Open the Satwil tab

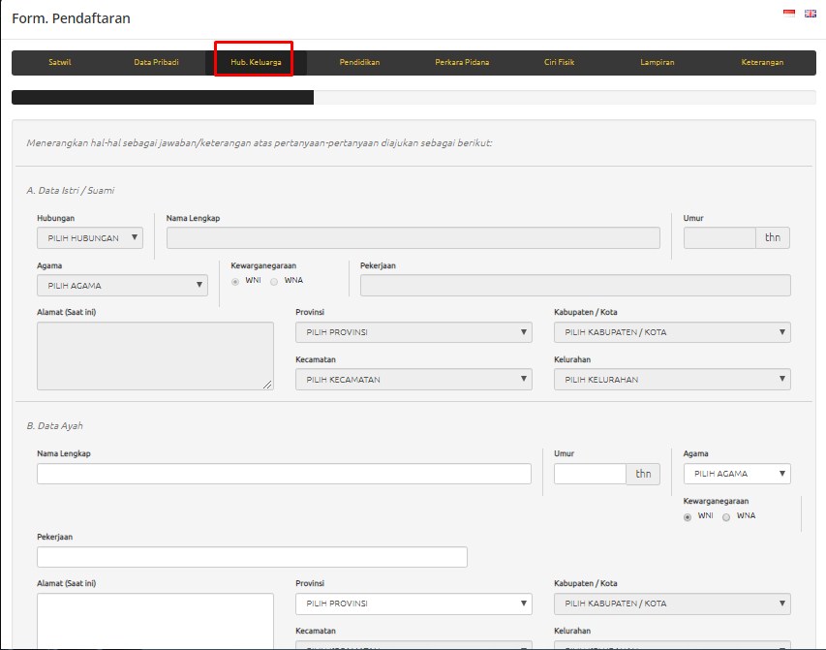[61, 61]
